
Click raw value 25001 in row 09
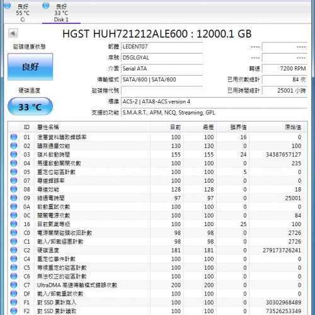(293, 198)
